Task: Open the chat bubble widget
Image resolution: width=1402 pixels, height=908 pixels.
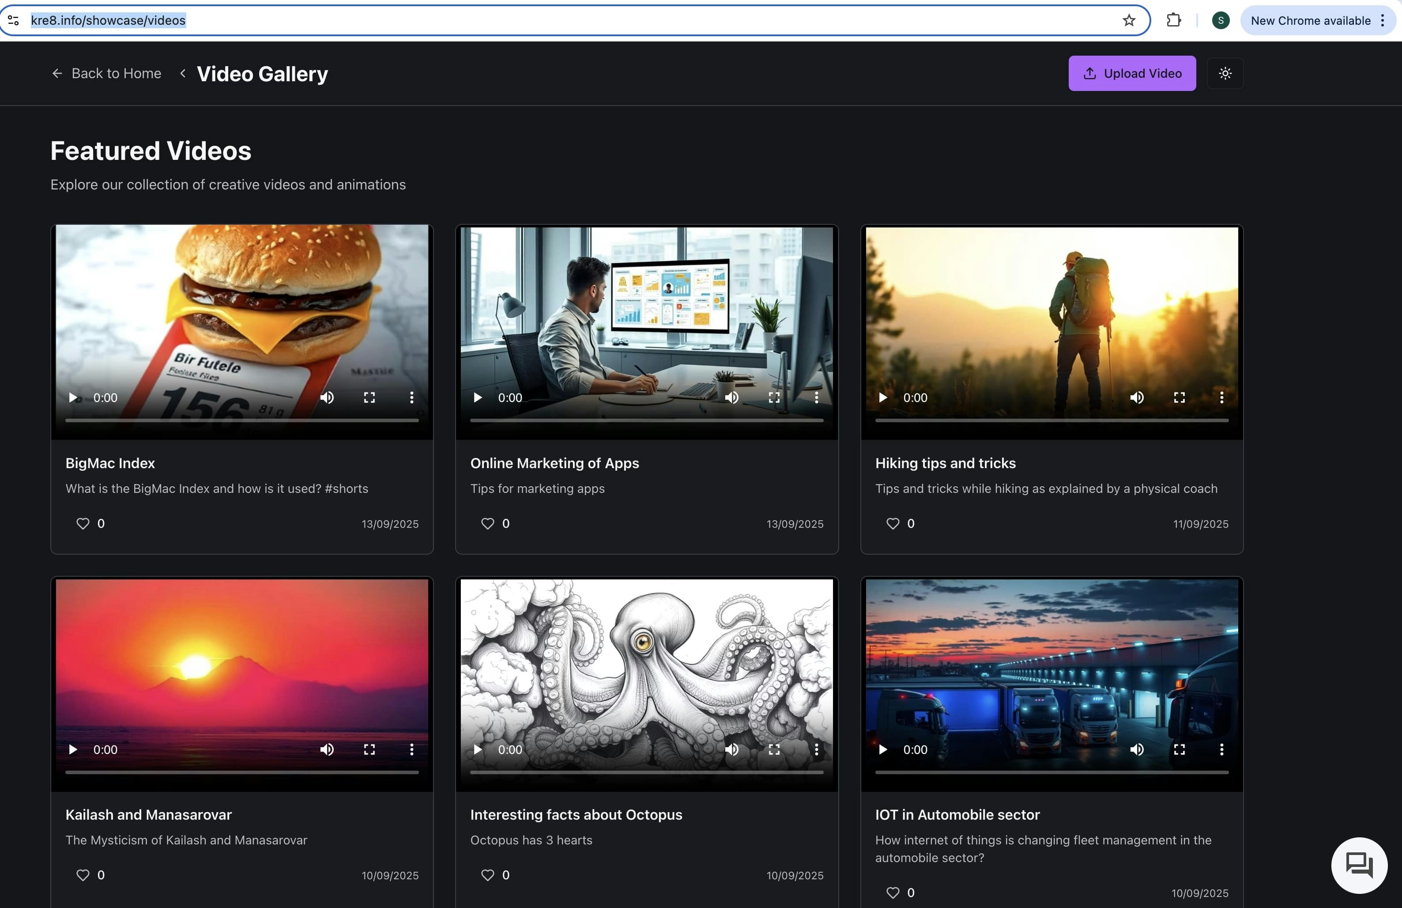Action: [1359, 865]
